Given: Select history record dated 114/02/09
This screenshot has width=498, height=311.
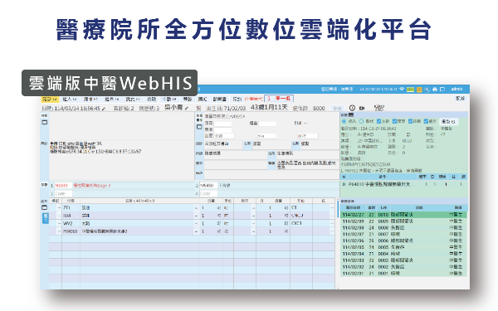Looking at the screenshot, I should (403, 221).
